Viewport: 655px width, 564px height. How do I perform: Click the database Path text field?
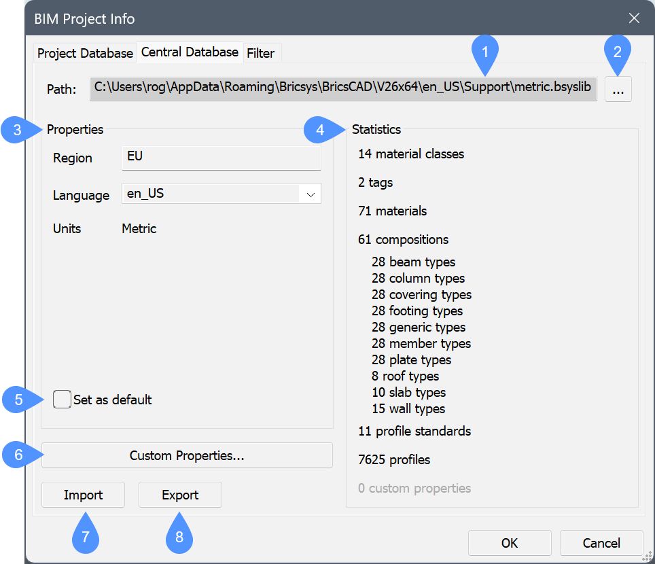pyautogui.click(x=343, y=88)
